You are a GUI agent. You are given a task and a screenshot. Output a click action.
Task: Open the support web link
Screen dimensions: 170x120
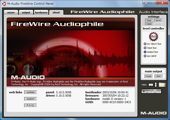pos(30,99)
